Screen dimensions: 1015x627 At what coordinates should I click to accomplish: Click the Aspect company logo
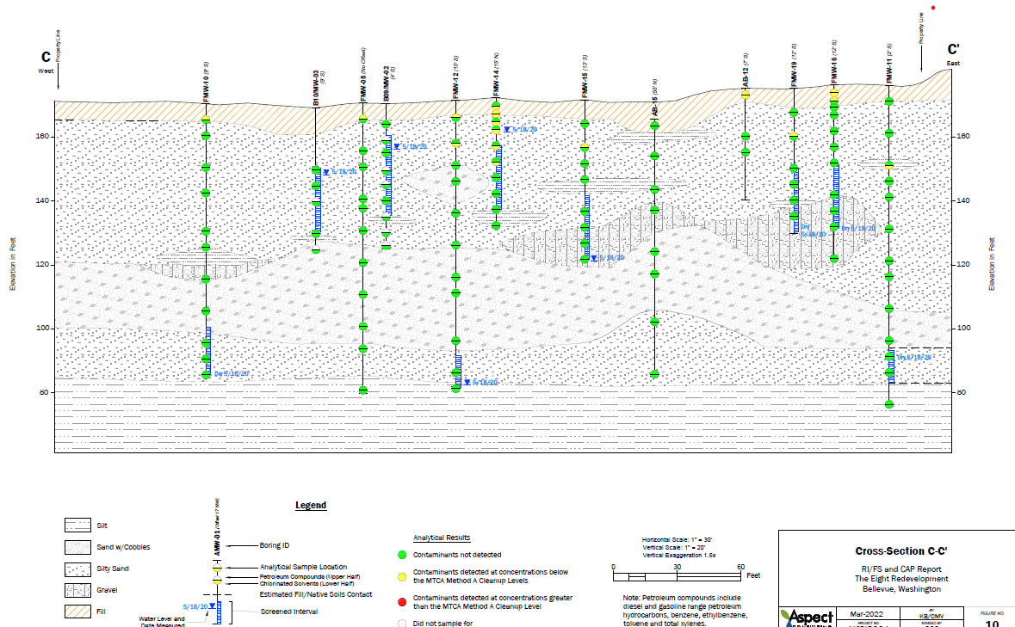[x=808, y=618]
